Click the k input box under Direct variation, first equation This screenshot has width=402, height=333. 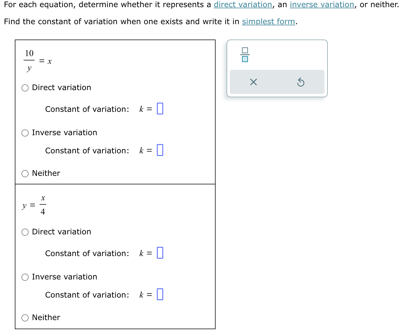[160, 109]
